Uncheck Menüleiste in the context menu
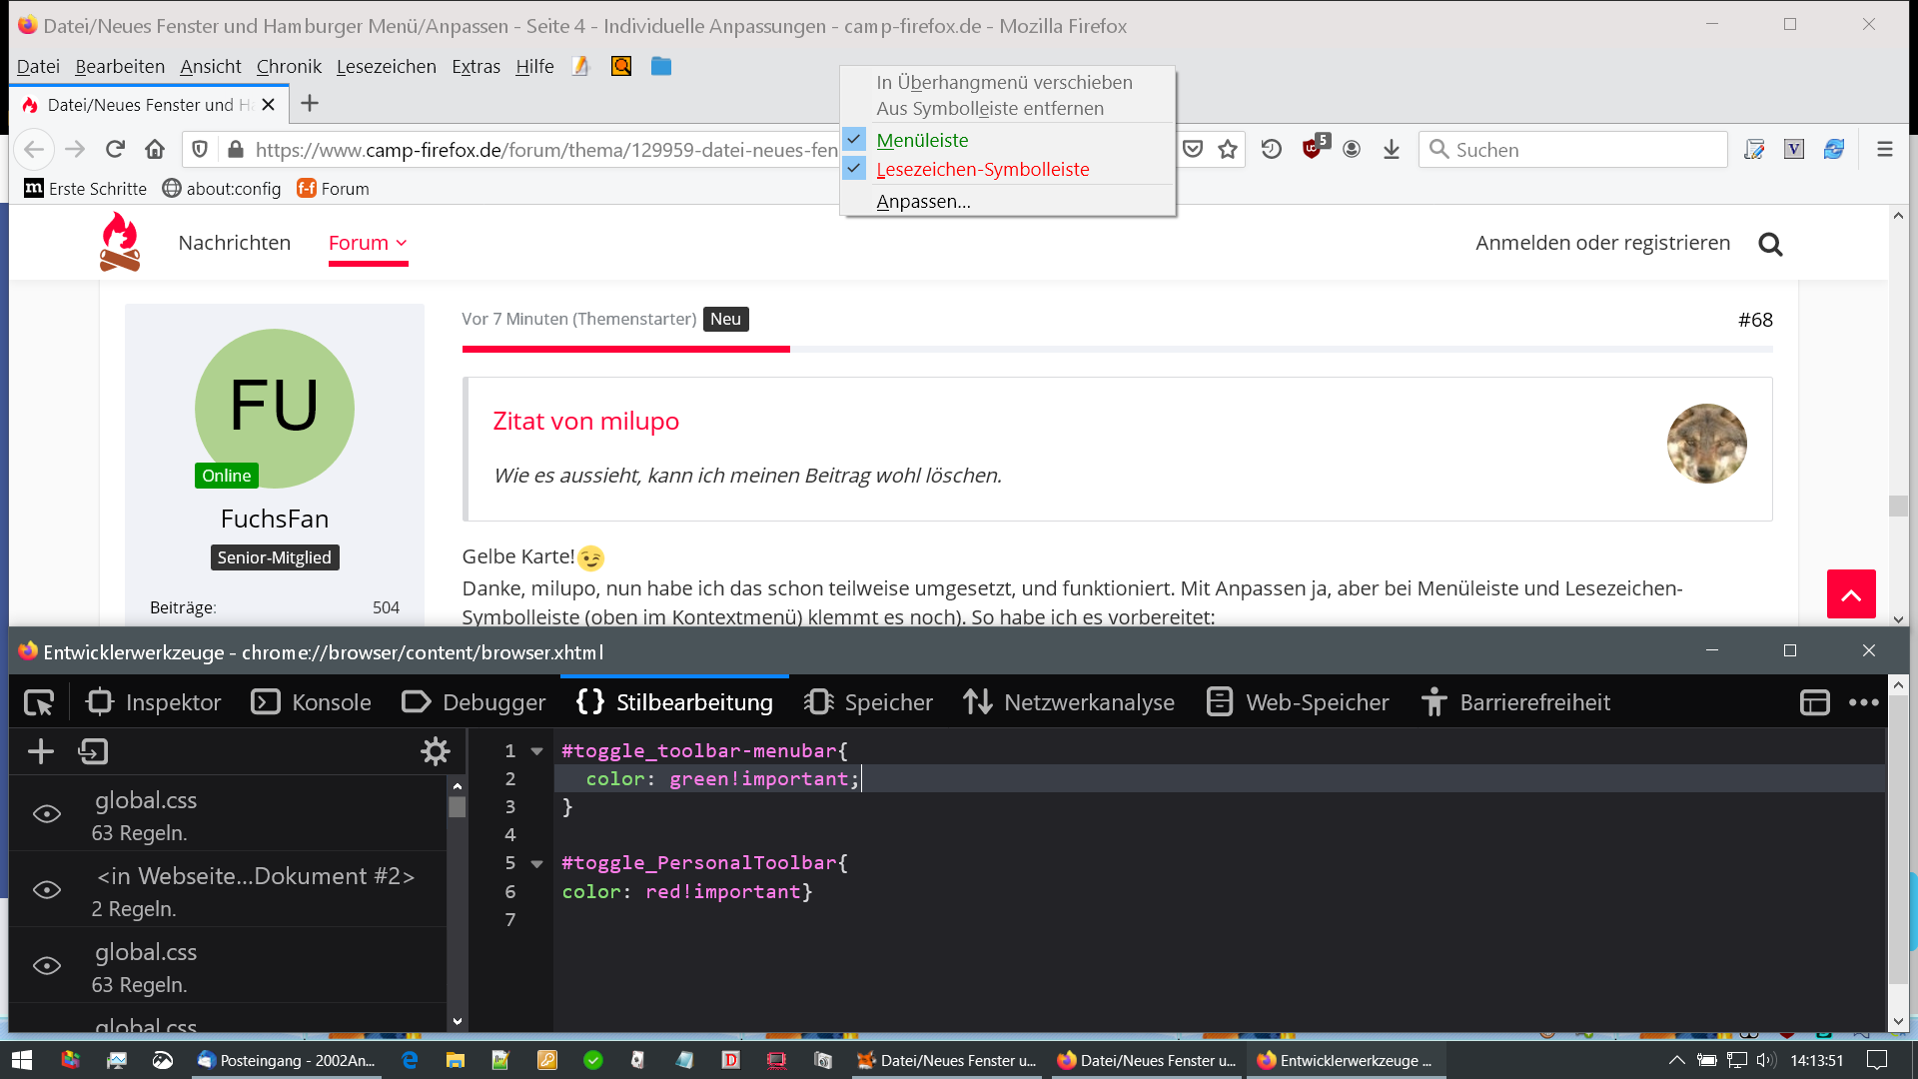The height and width of the screenshot is (1079, 1918). pyautogui.click(x=921, y=141)
